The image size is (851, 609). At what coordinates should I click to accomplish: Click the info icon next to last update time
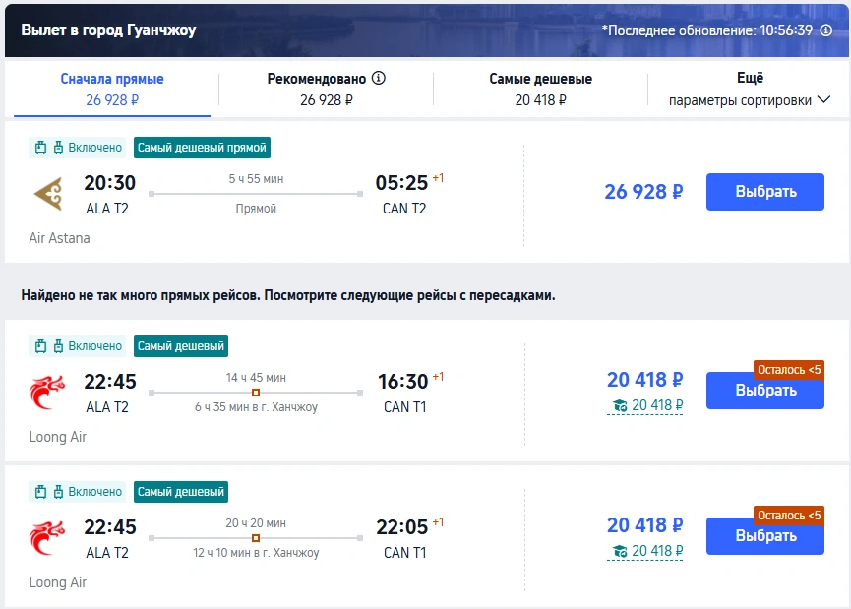coord(826,30)
